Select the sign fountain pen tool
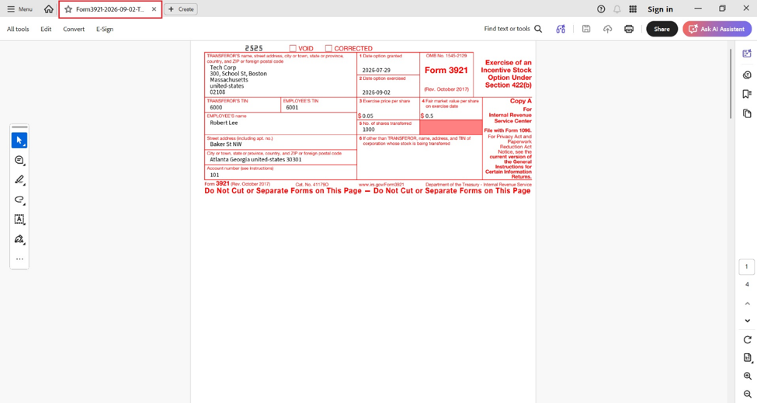 point(19,239)
